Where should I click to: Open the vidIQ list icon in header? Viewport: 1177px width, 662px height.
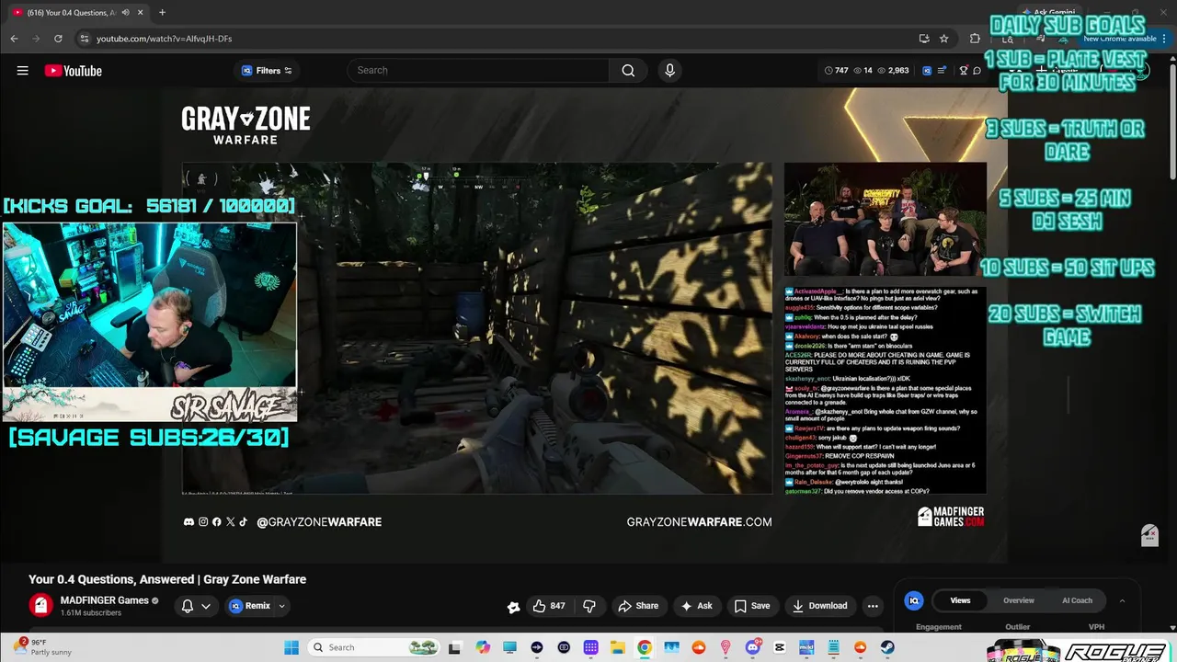pyautogui.click(x=943, y=71)
